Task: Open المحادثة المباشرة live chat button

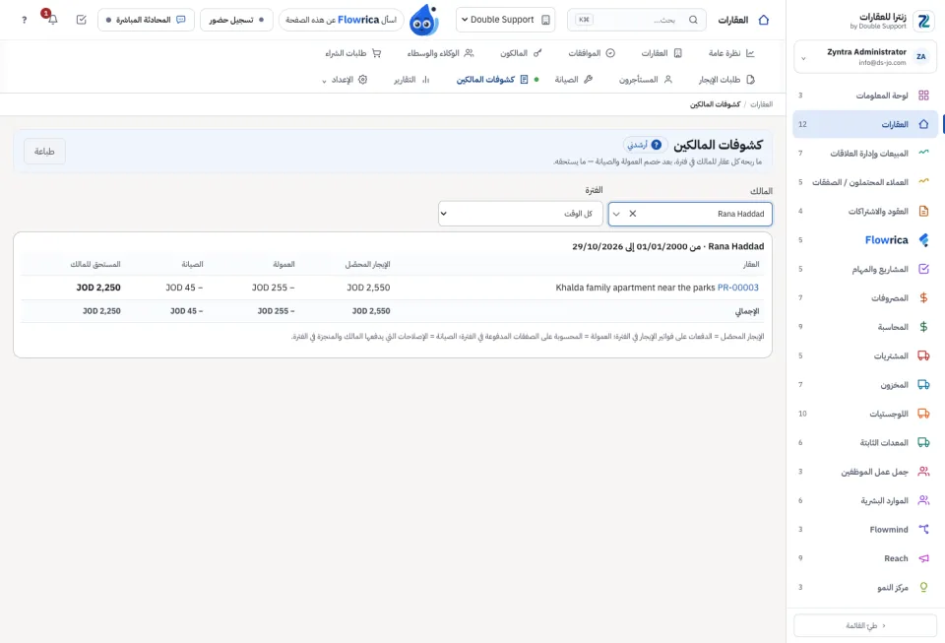Action: pos(146,20)
